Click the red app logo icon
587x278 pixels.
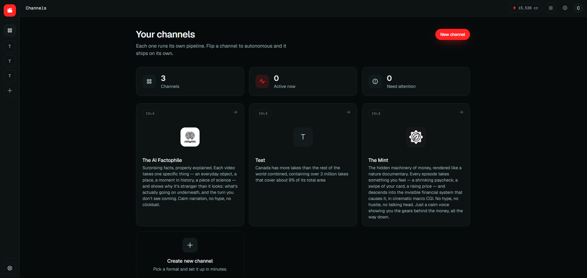click(10, 10)
